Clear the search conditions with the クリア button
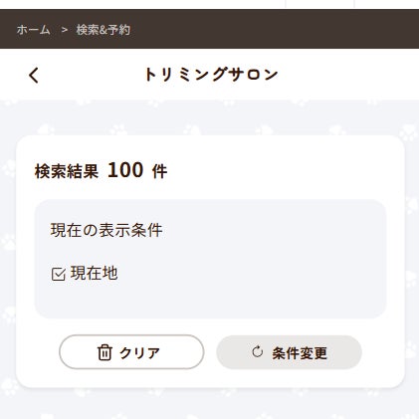Image resolution: width=419 pixels, height=419 pixels. pyautogui.click(x=131, y=352)
